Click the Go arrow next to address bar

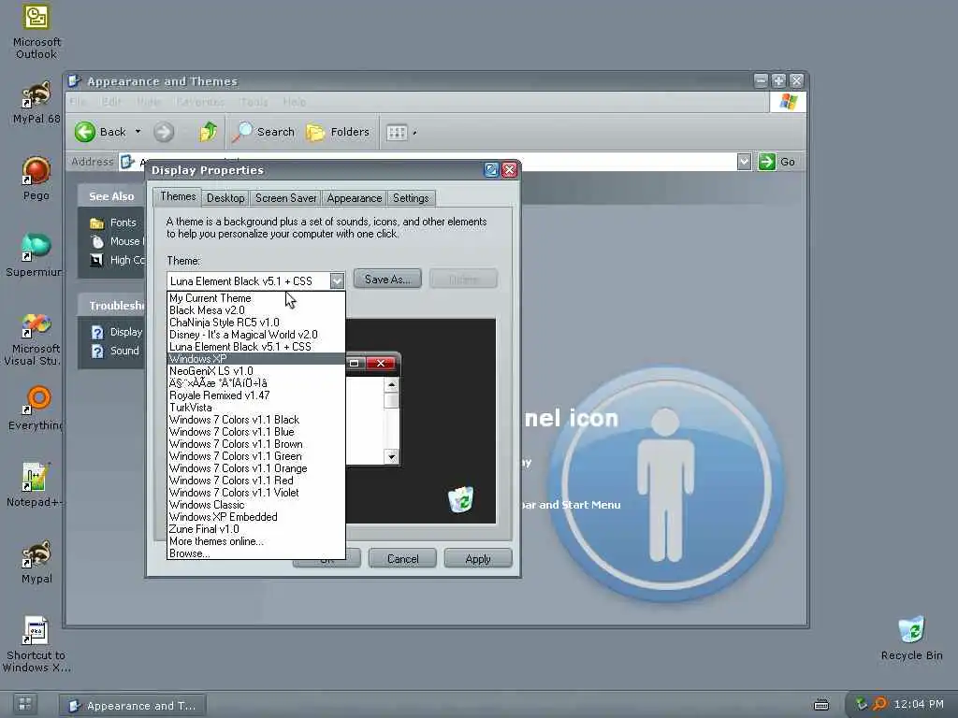[x=767, y=162]
